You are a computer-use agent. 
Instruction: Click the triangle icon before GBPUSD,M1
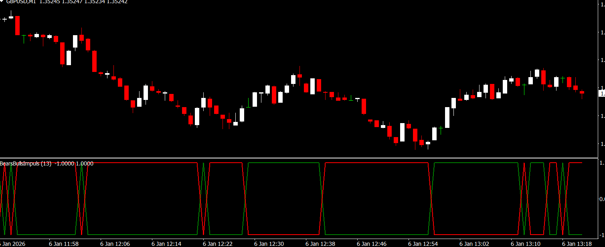pos(2,2)
